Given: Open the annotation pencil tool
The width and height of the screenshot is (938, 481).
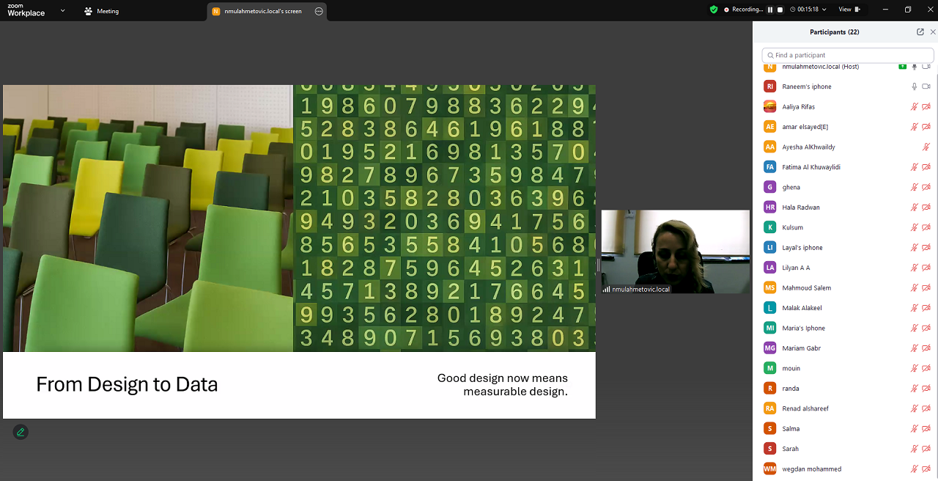Looking at the screenshot, I should point(21,432).
